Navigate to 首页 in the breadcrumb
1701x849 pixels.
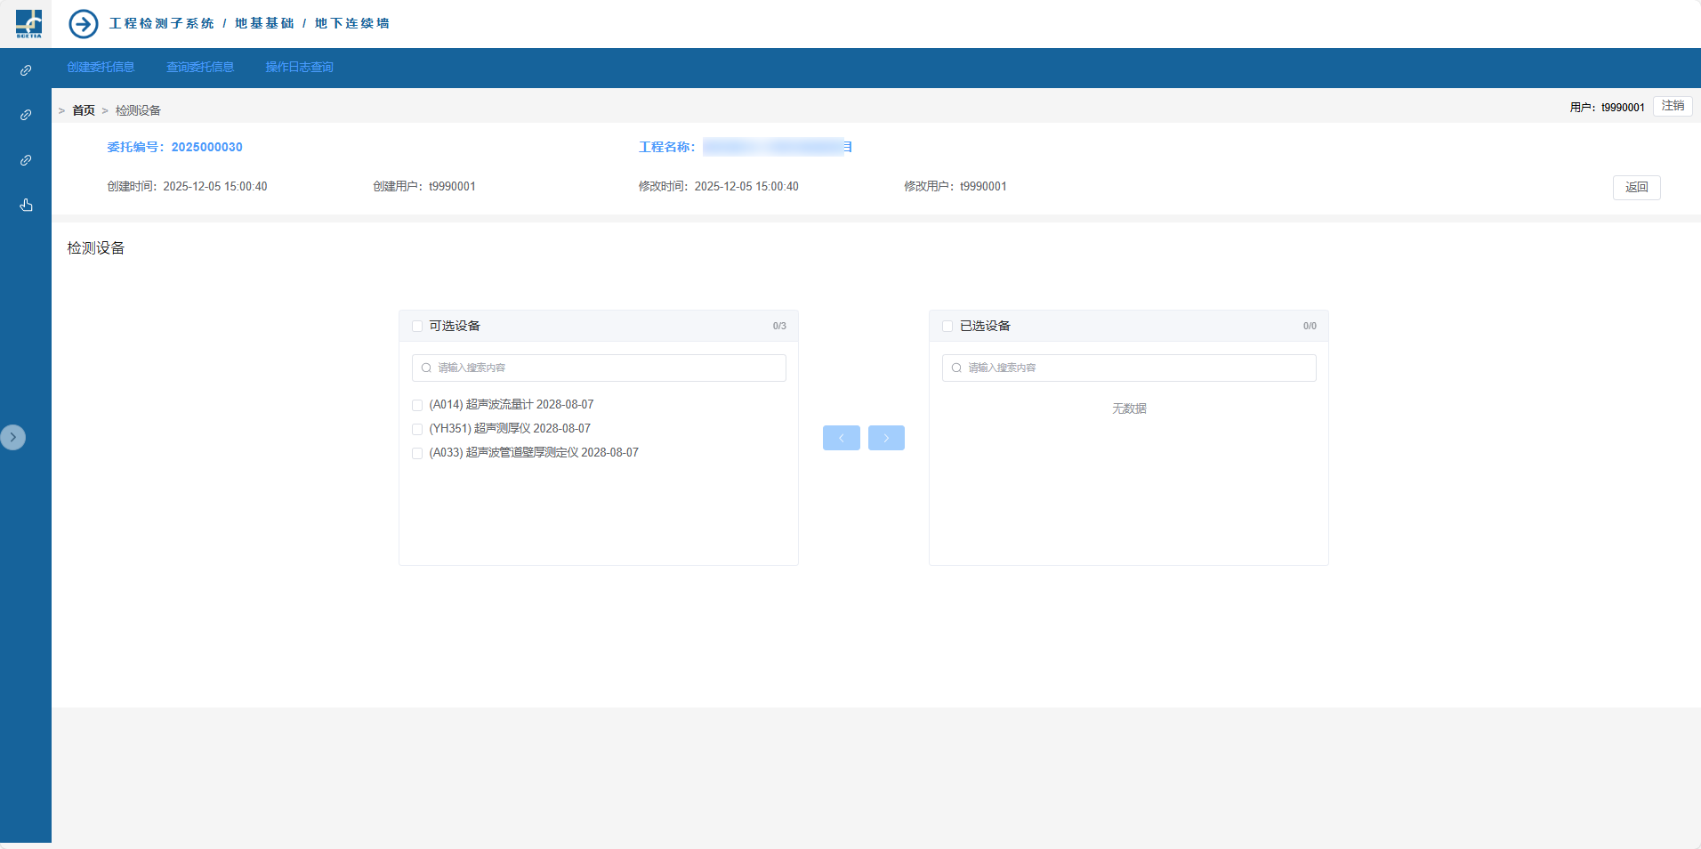point(84,110)
